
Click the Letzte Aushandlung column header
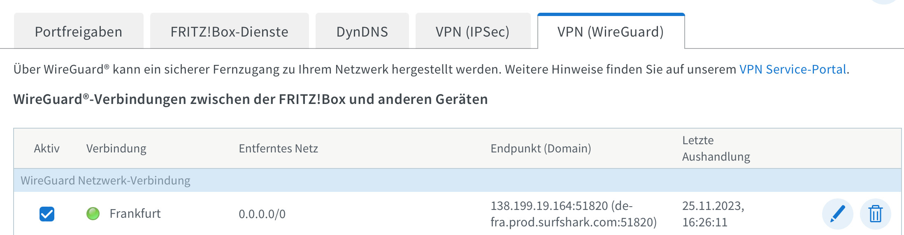[x=716, y=148]
